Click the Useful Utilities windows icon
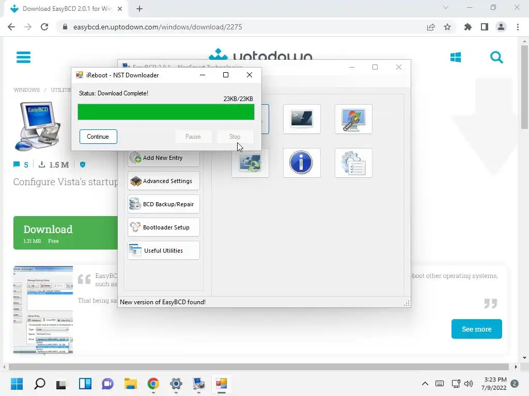The image size is (529, 396). [135, 250]
